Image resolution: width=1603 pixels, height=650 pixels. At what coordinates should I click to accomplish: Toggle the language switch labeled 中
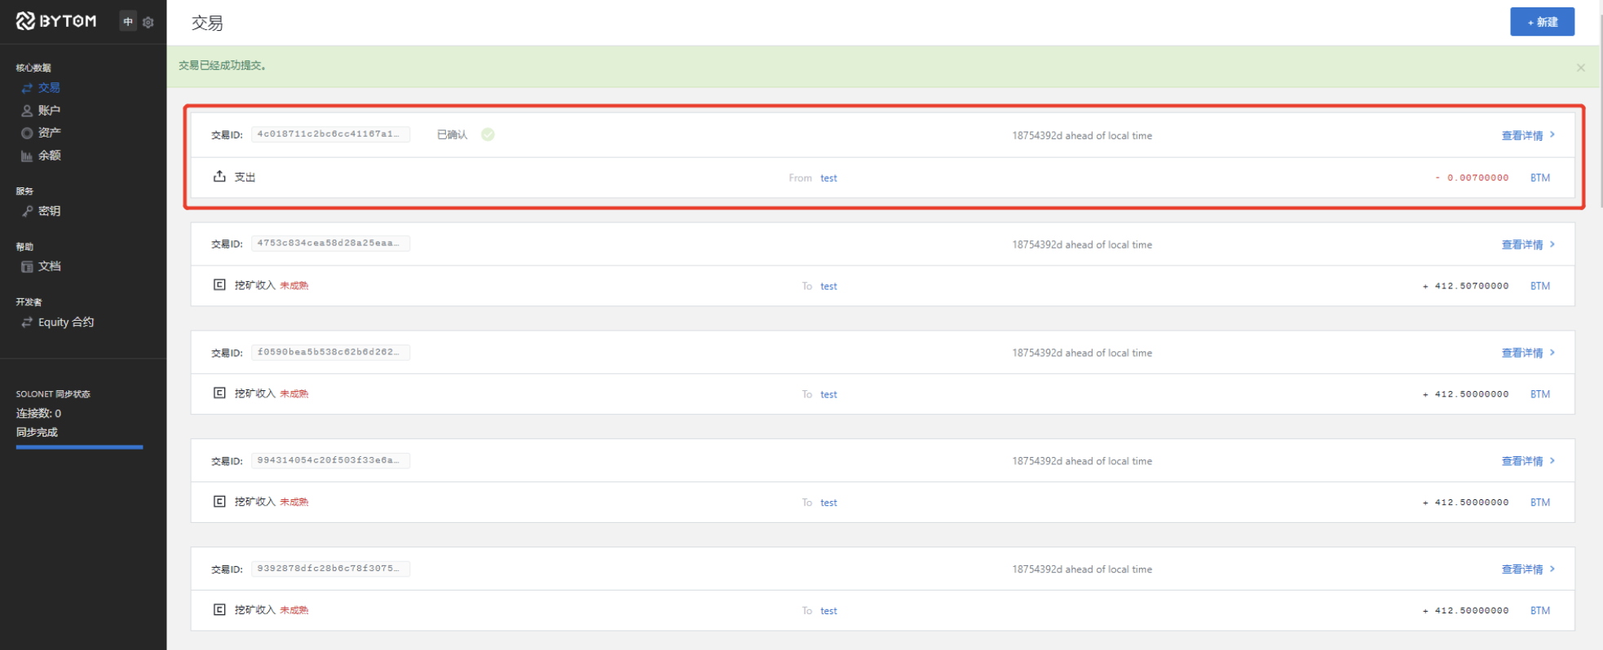pos(128,22)
